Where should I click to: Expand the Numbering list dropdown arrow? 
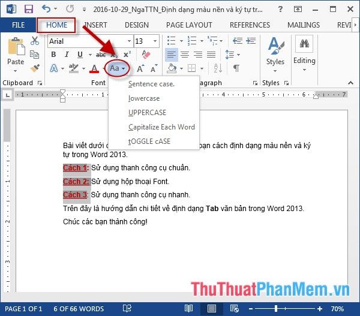tap(202, 41)
